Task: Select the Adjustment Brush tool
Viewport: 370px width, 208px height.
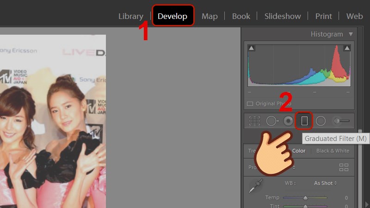Action: coord(341,121)
